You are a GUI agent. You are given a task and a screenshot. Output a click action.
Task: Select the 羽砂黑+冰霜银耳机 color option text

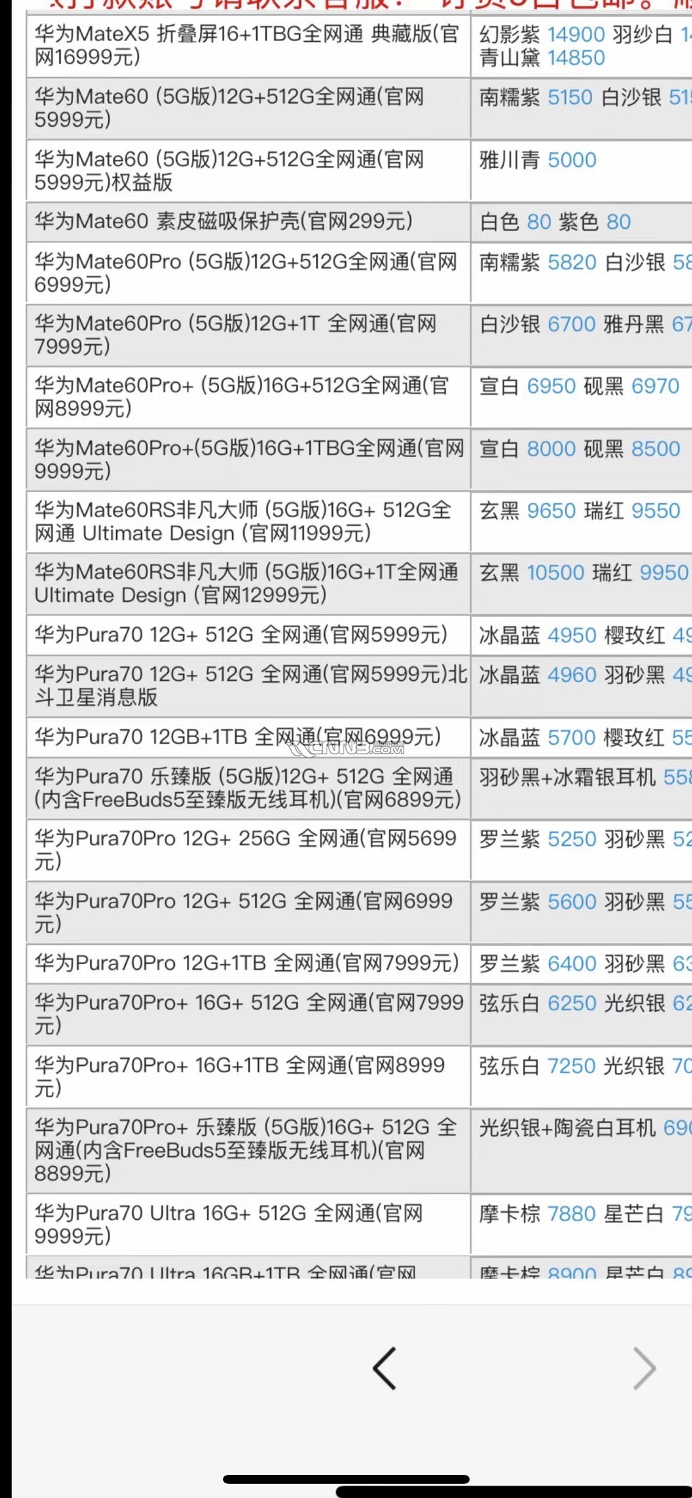(568, 778)
